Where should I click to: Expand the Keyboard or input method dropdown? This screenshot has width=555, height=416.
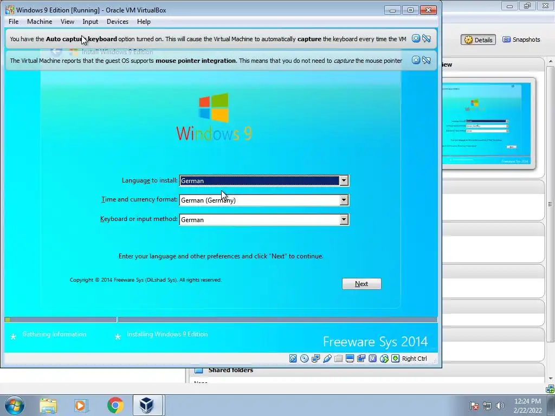(344, 220)
